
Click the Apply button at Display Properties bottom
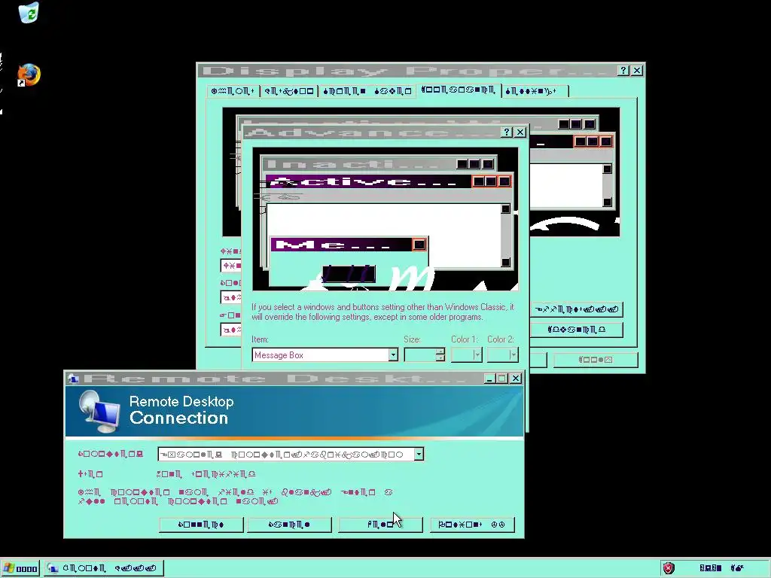(596, 360)
